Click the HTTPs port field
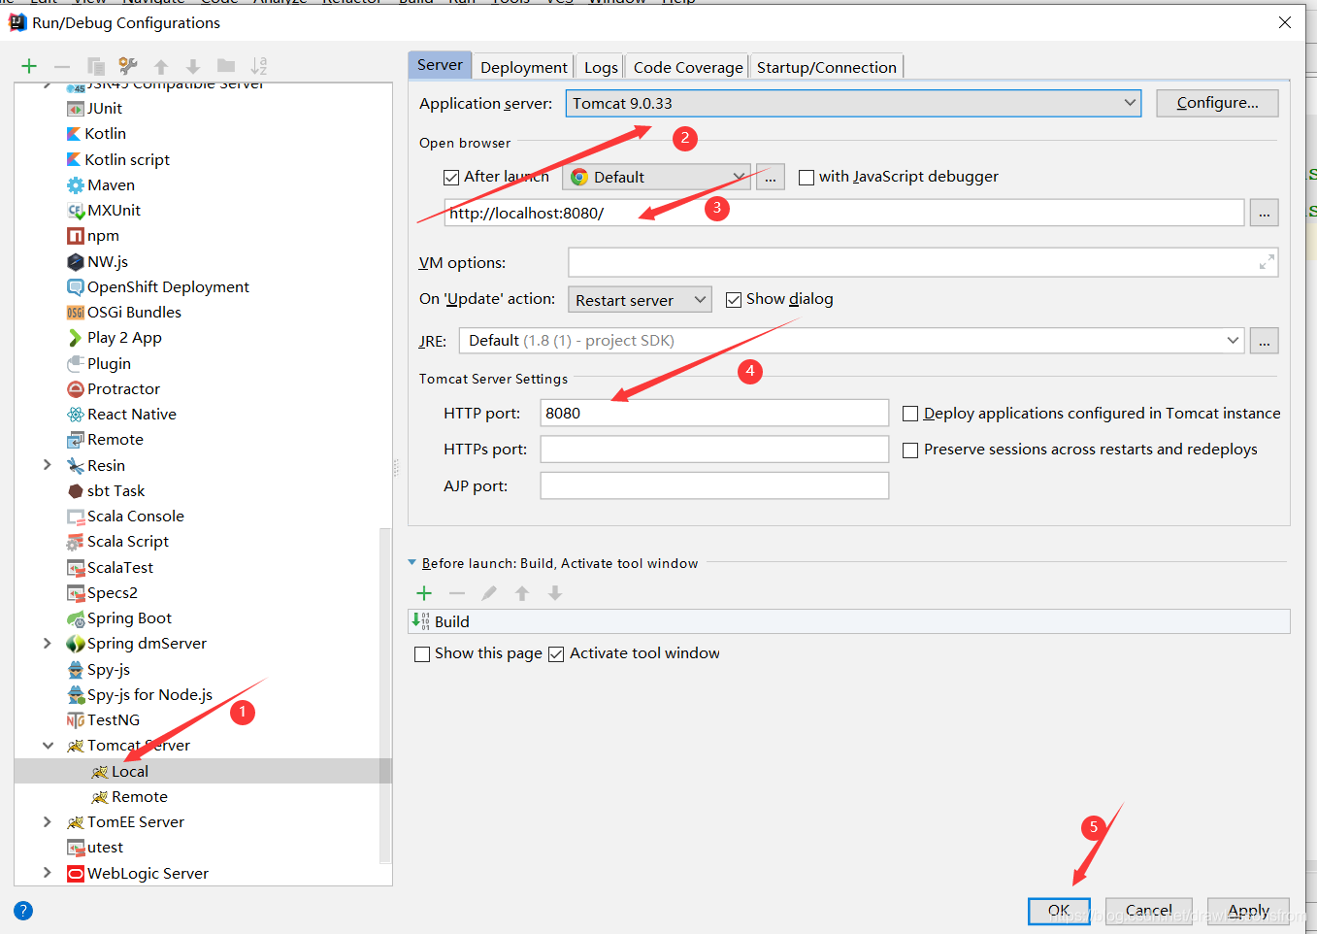This screenshot has width=1317, height=934. [714, 450]
